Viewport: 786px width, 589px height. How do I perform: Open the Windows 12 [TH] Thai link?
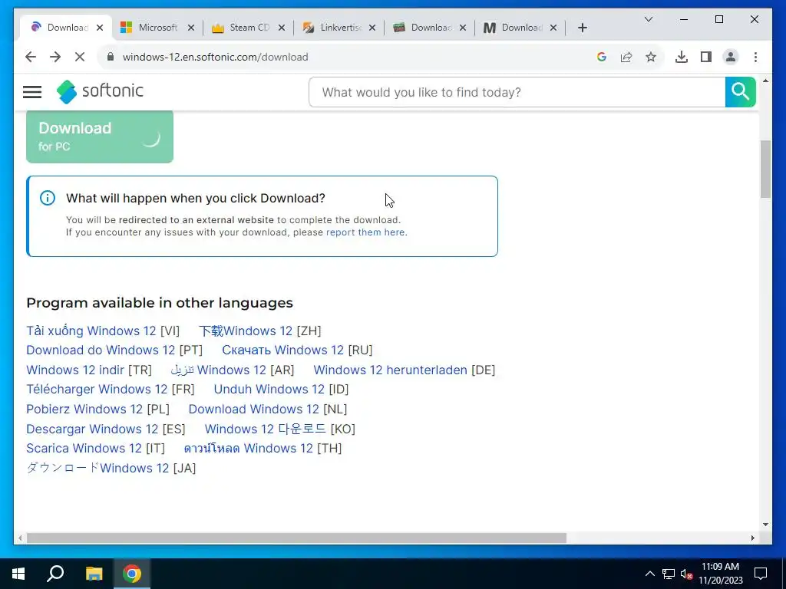point(249,448)
